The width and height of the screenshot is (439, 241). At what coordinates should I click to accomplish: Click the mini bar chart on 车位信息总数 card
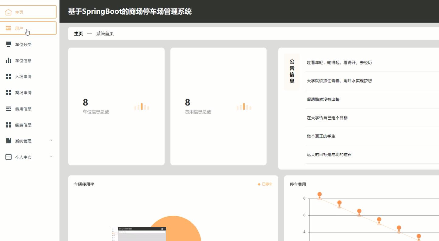pos(142,107)
